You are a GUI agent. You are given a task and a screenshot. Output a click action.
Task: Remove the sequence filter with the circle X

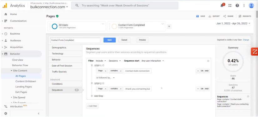coord(208,61)
